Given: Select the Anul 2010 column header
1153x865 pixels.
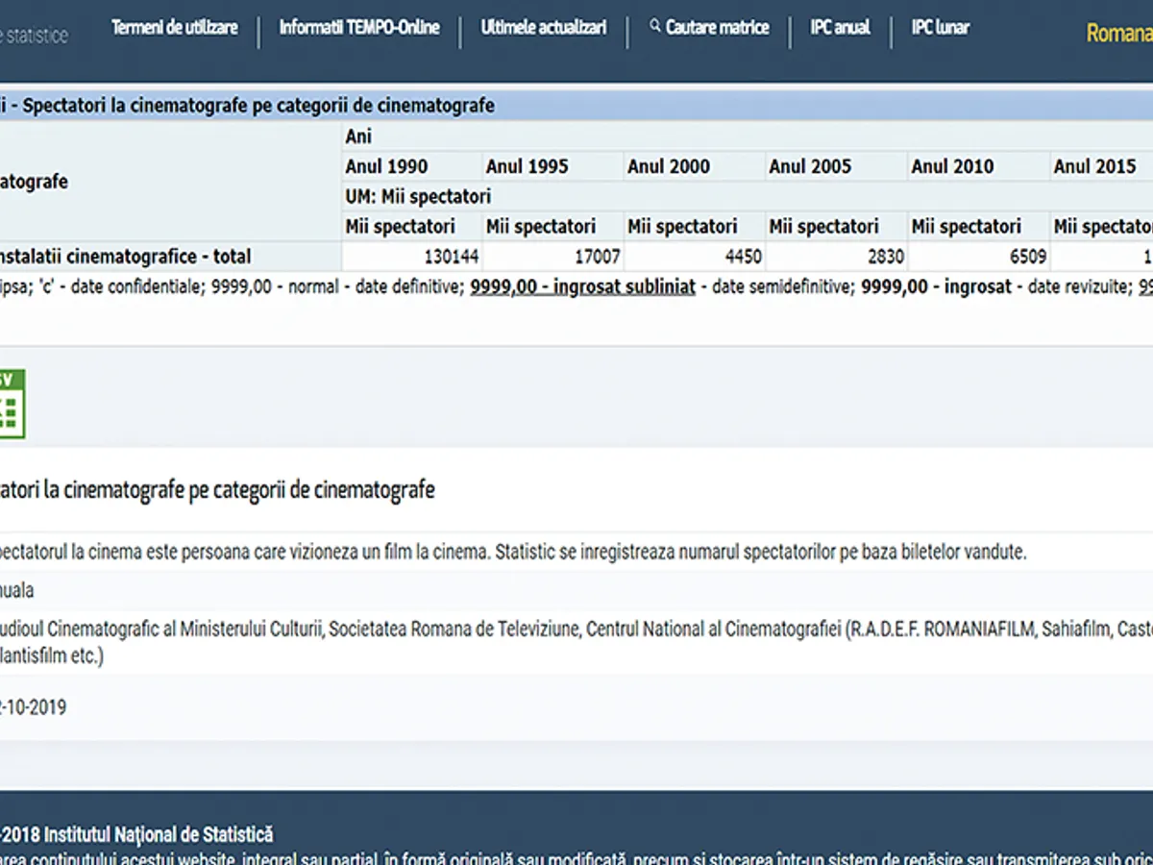Looking at the screenshot, I should coord(952,166).
